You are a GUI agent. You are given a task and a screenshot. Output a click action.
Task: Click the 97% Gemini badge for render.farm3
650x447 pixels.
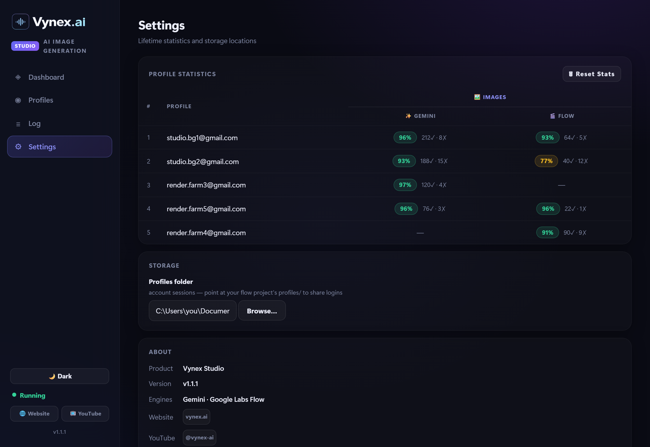tap(405, 185)
